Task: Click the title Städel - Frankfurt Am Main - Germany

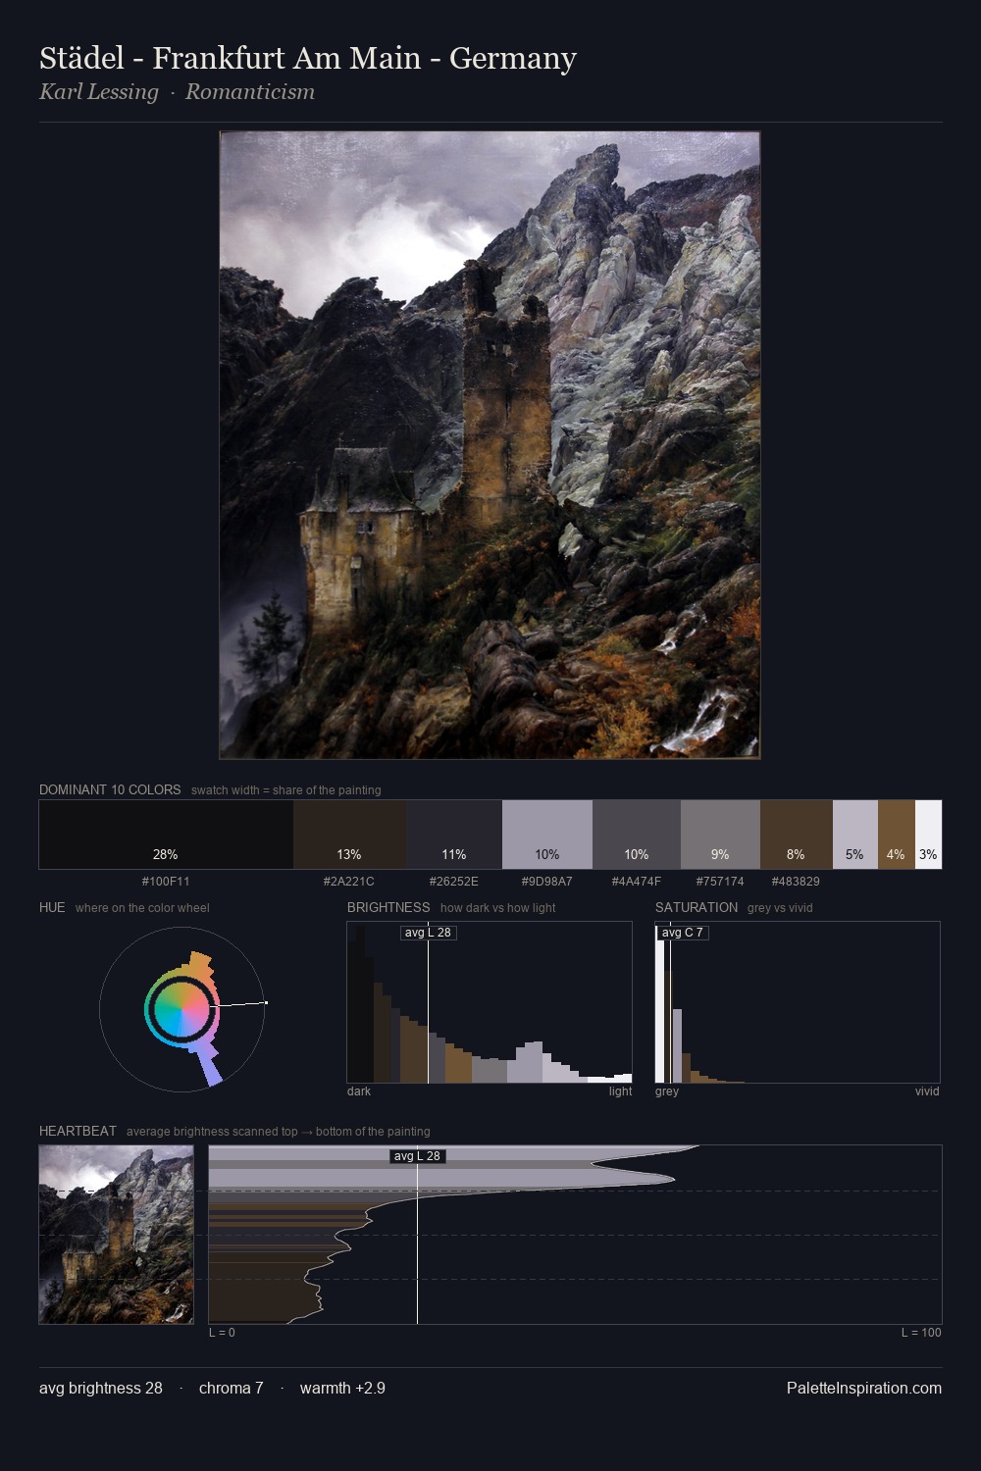Action: [308, 59]
